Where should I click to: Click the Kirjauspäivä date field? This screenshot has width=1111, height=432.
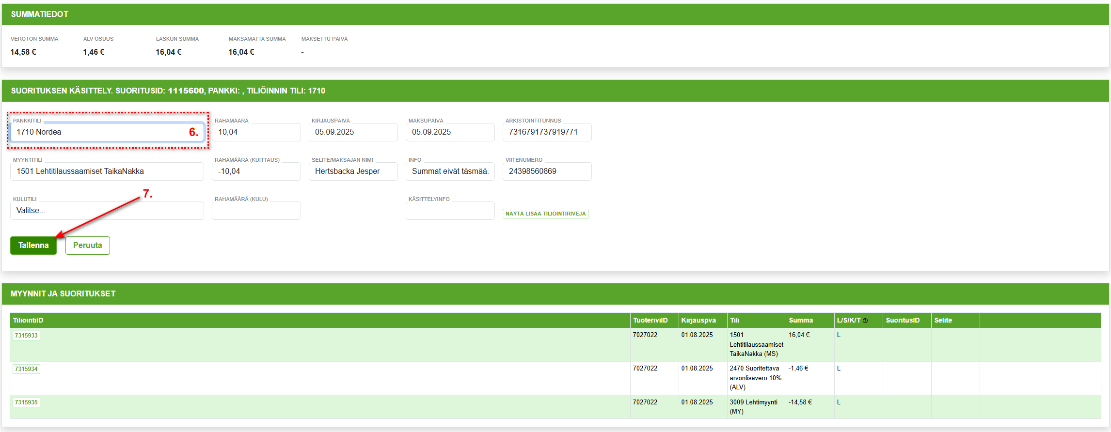353,132
